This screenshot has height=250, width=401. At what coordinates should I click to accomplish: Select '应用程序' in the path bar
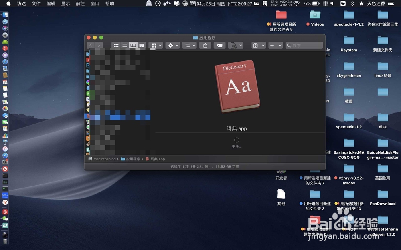click(x=130, y=159)
